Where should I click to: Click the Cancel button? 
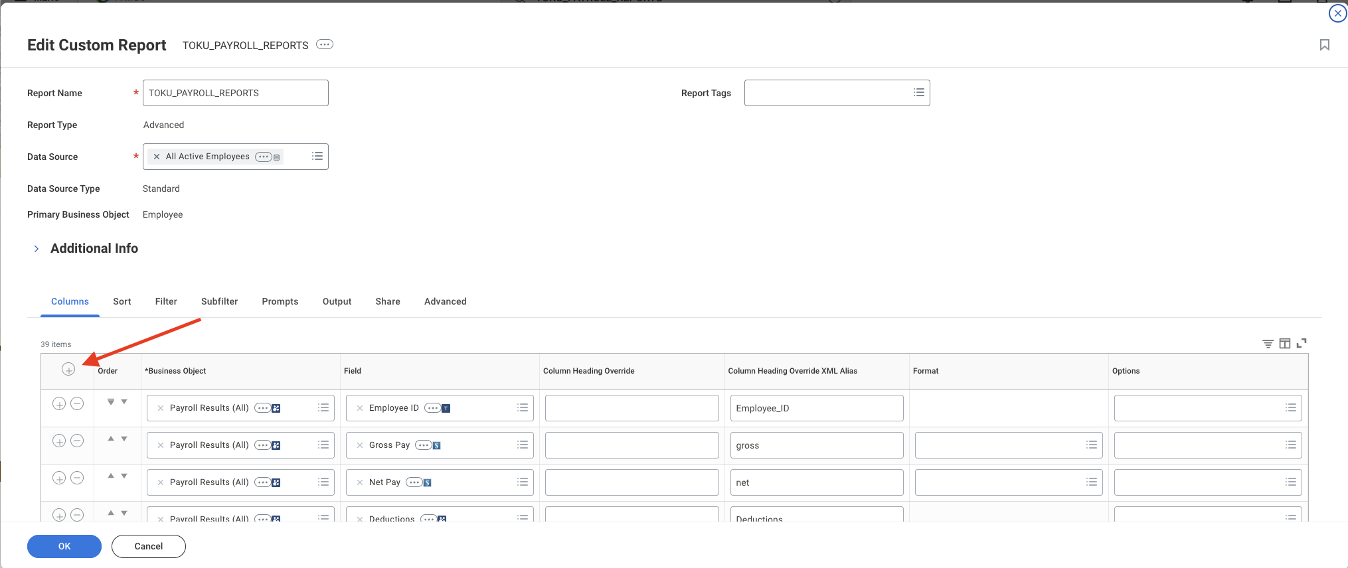pyautogui.click(x=149, y=546)
